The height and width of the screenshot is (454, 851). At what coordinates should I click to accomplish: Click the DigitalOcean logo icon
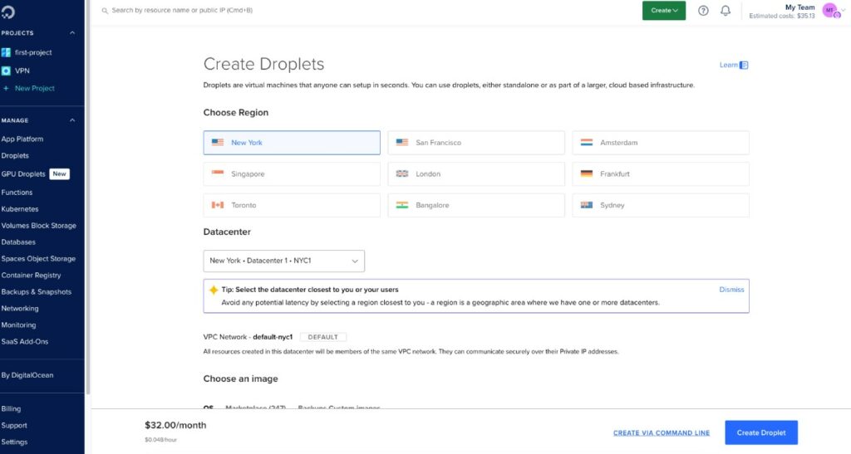tap(7, 12)
